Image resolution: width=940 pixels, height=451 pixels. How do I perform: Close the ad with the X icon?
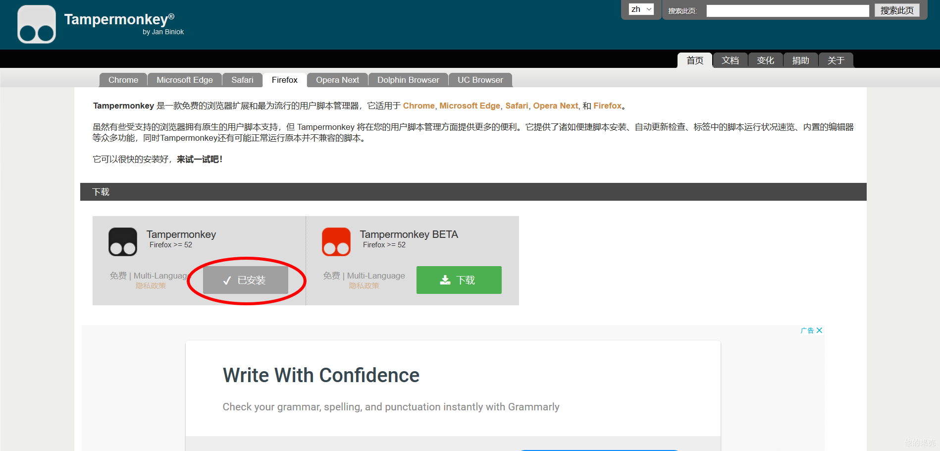(819, 331)
